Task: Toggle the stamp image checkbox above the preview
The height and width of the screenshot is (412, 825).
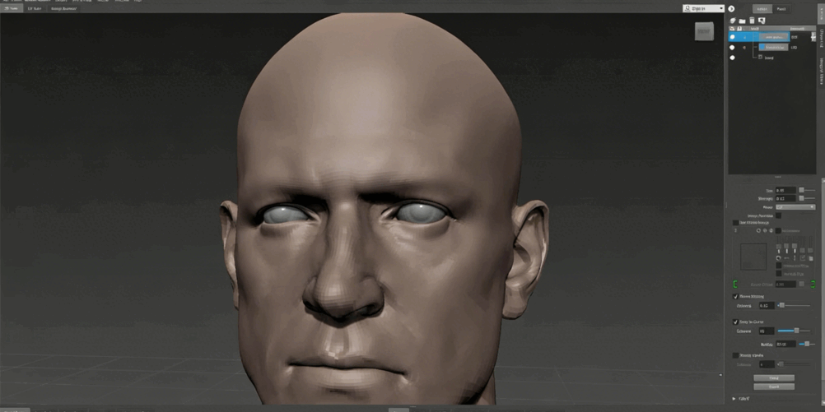Action: click(x=735, y=223)
